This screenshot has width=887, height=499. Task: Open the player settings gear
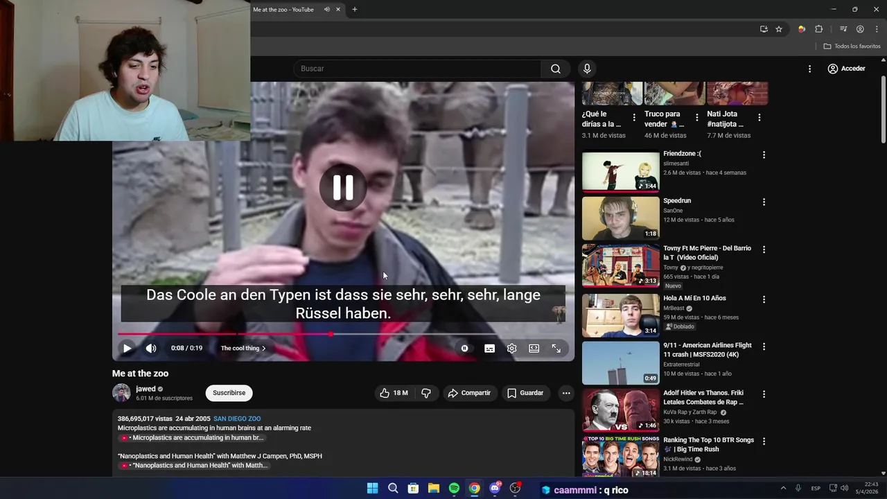point(511,349)
